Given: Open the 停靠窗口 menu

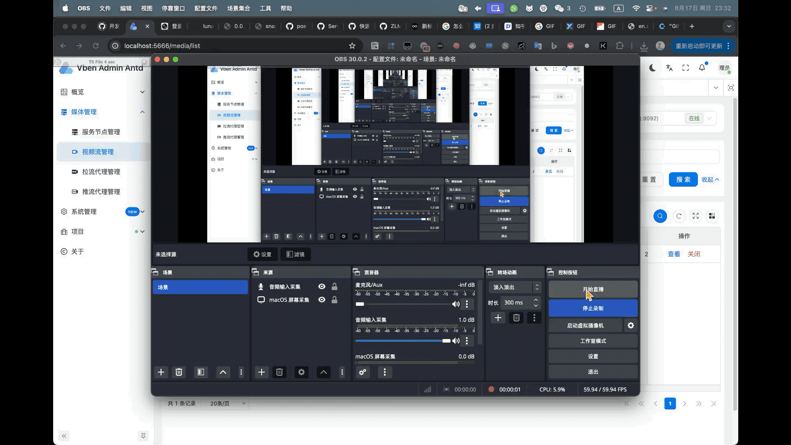Looking at the screenshot, I should (173, 8).
